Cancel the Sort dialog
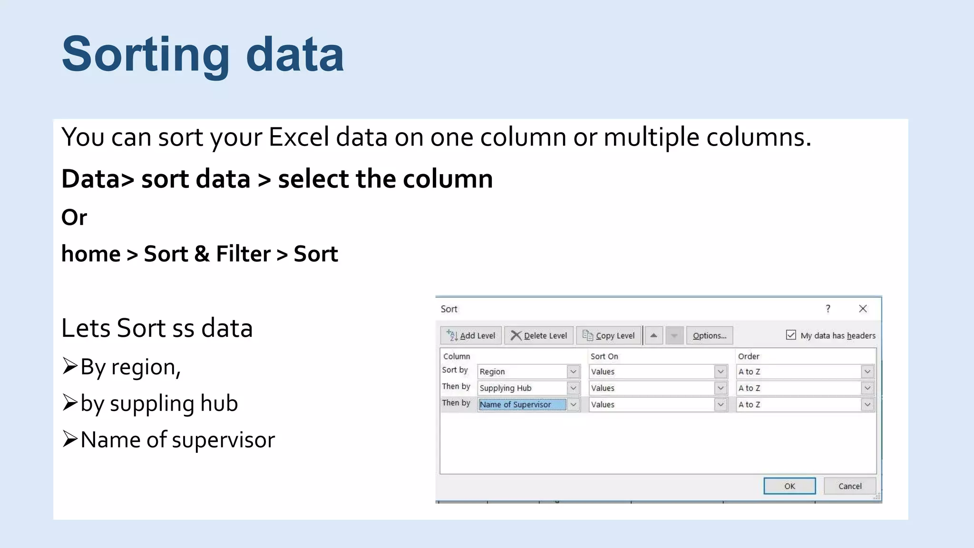The image size is (974, 548). tap(850, 486)
